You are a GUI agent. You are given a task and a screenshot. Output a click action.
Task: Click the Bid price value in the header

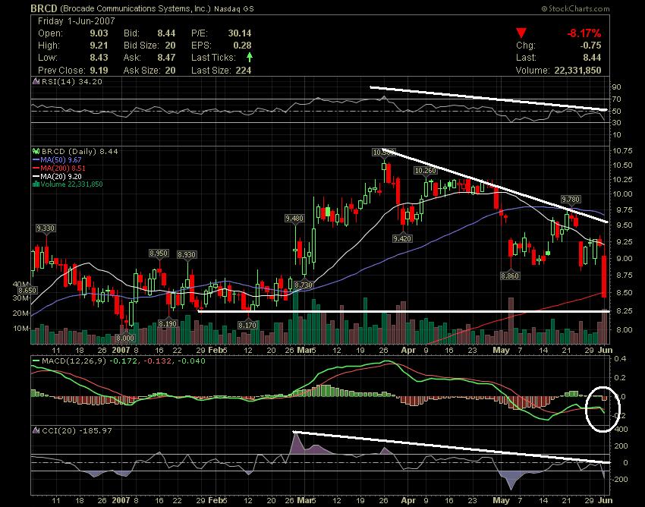pos(167,33)
